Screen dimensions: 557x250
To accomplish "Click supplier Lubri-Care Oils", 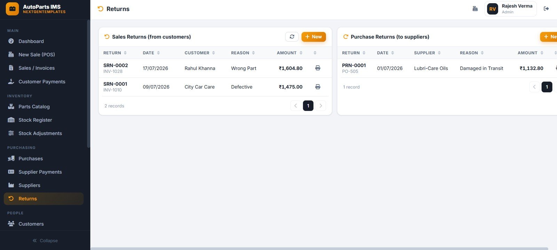I will pos(431,68).
